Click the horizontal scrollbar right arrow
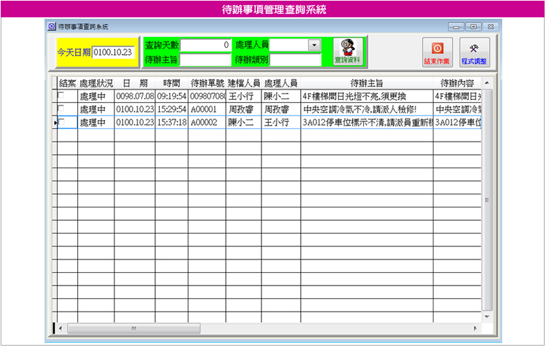The image size is (546, 347). pyautogui.click(x=475, y=328)
